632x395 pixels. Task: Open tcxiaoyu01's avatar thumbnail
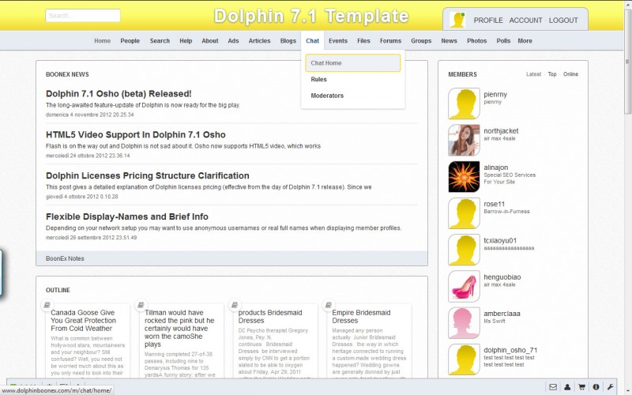click(x=464, y=250)
